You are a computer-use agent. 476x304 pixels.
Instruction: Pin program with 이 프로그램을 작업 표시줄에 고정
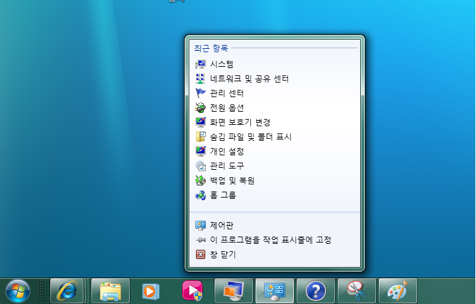pos(275,240)
